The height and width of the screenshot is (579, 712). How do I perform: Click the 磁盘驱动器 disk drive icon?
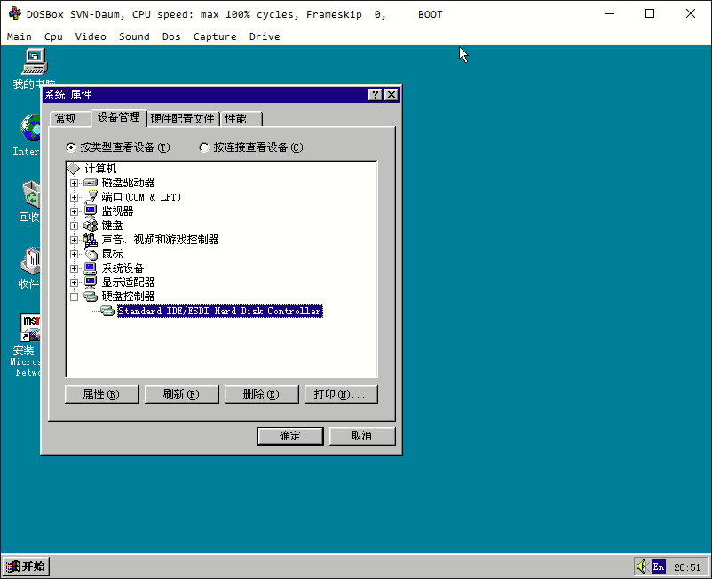click(91, 183)
